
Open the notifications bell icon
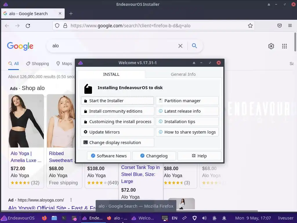224,218
